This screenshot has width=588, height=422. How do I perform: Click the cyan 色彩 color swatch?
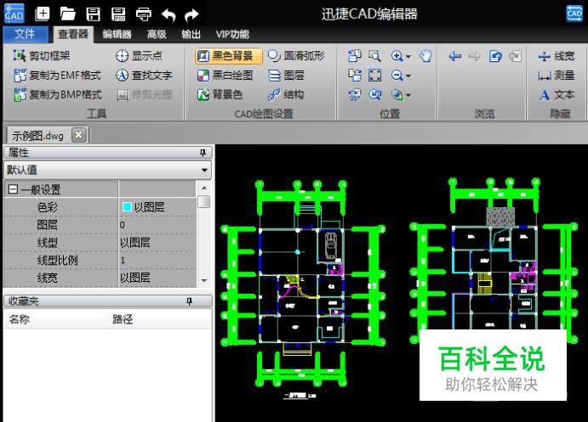coord(127,206)
